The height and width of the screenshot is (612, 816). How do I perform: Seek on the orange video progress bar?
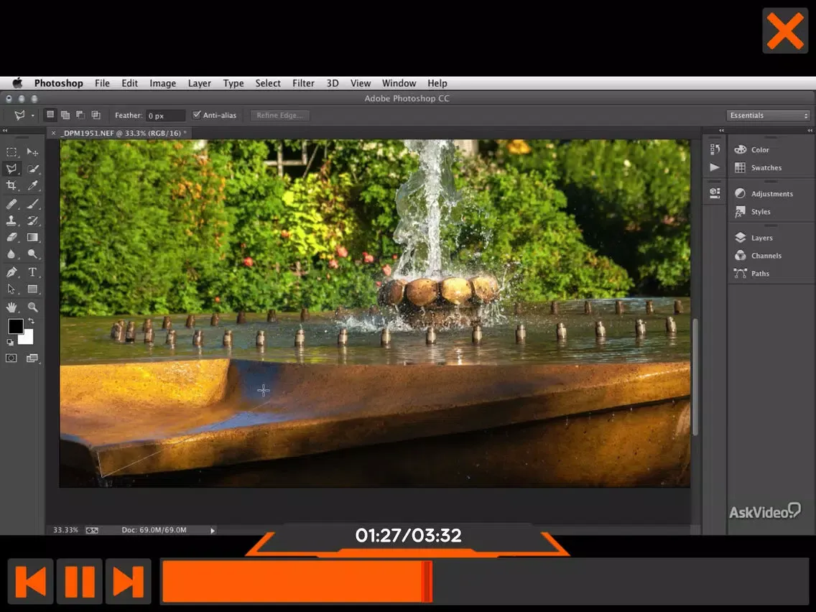coord(484,581)
